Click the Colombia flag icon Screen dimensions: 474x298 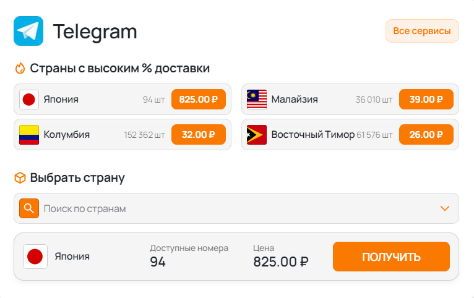pyautogui.click(x=29, y=135)
